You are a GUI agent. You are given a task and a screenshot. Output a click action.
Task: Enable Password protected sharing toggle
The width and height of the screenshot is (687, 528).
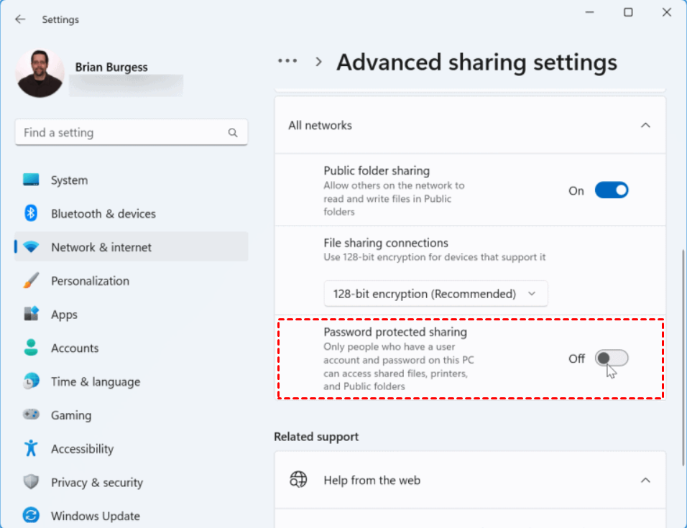tap(611, 358)
